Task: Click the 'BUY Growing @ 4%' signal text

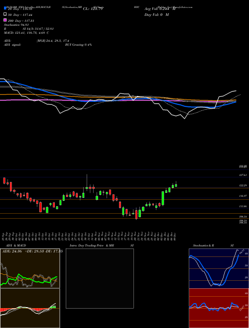Action: pyautogui.click(x=78, y=45)
